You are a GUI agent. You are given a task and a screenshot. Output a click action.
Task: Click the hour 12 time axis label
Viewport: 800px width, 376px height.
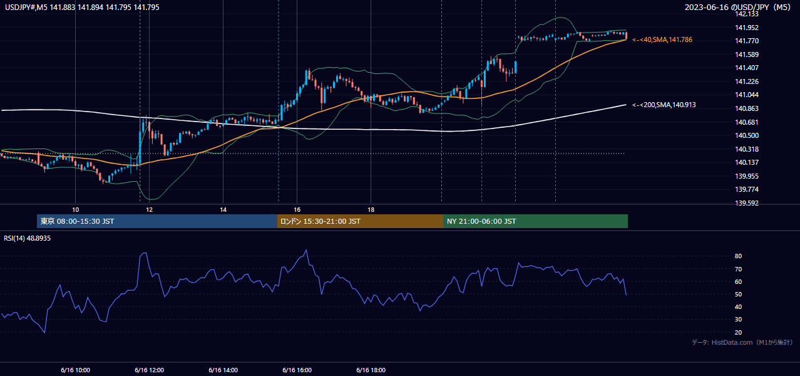149,209
